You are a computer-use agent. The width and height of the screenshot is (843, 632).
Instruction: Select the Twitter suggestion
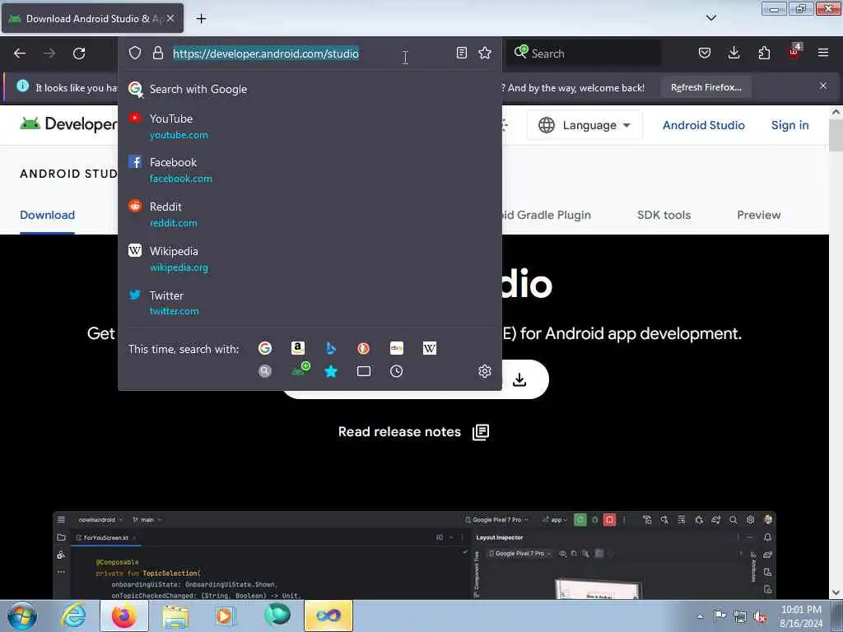point(310,303)
